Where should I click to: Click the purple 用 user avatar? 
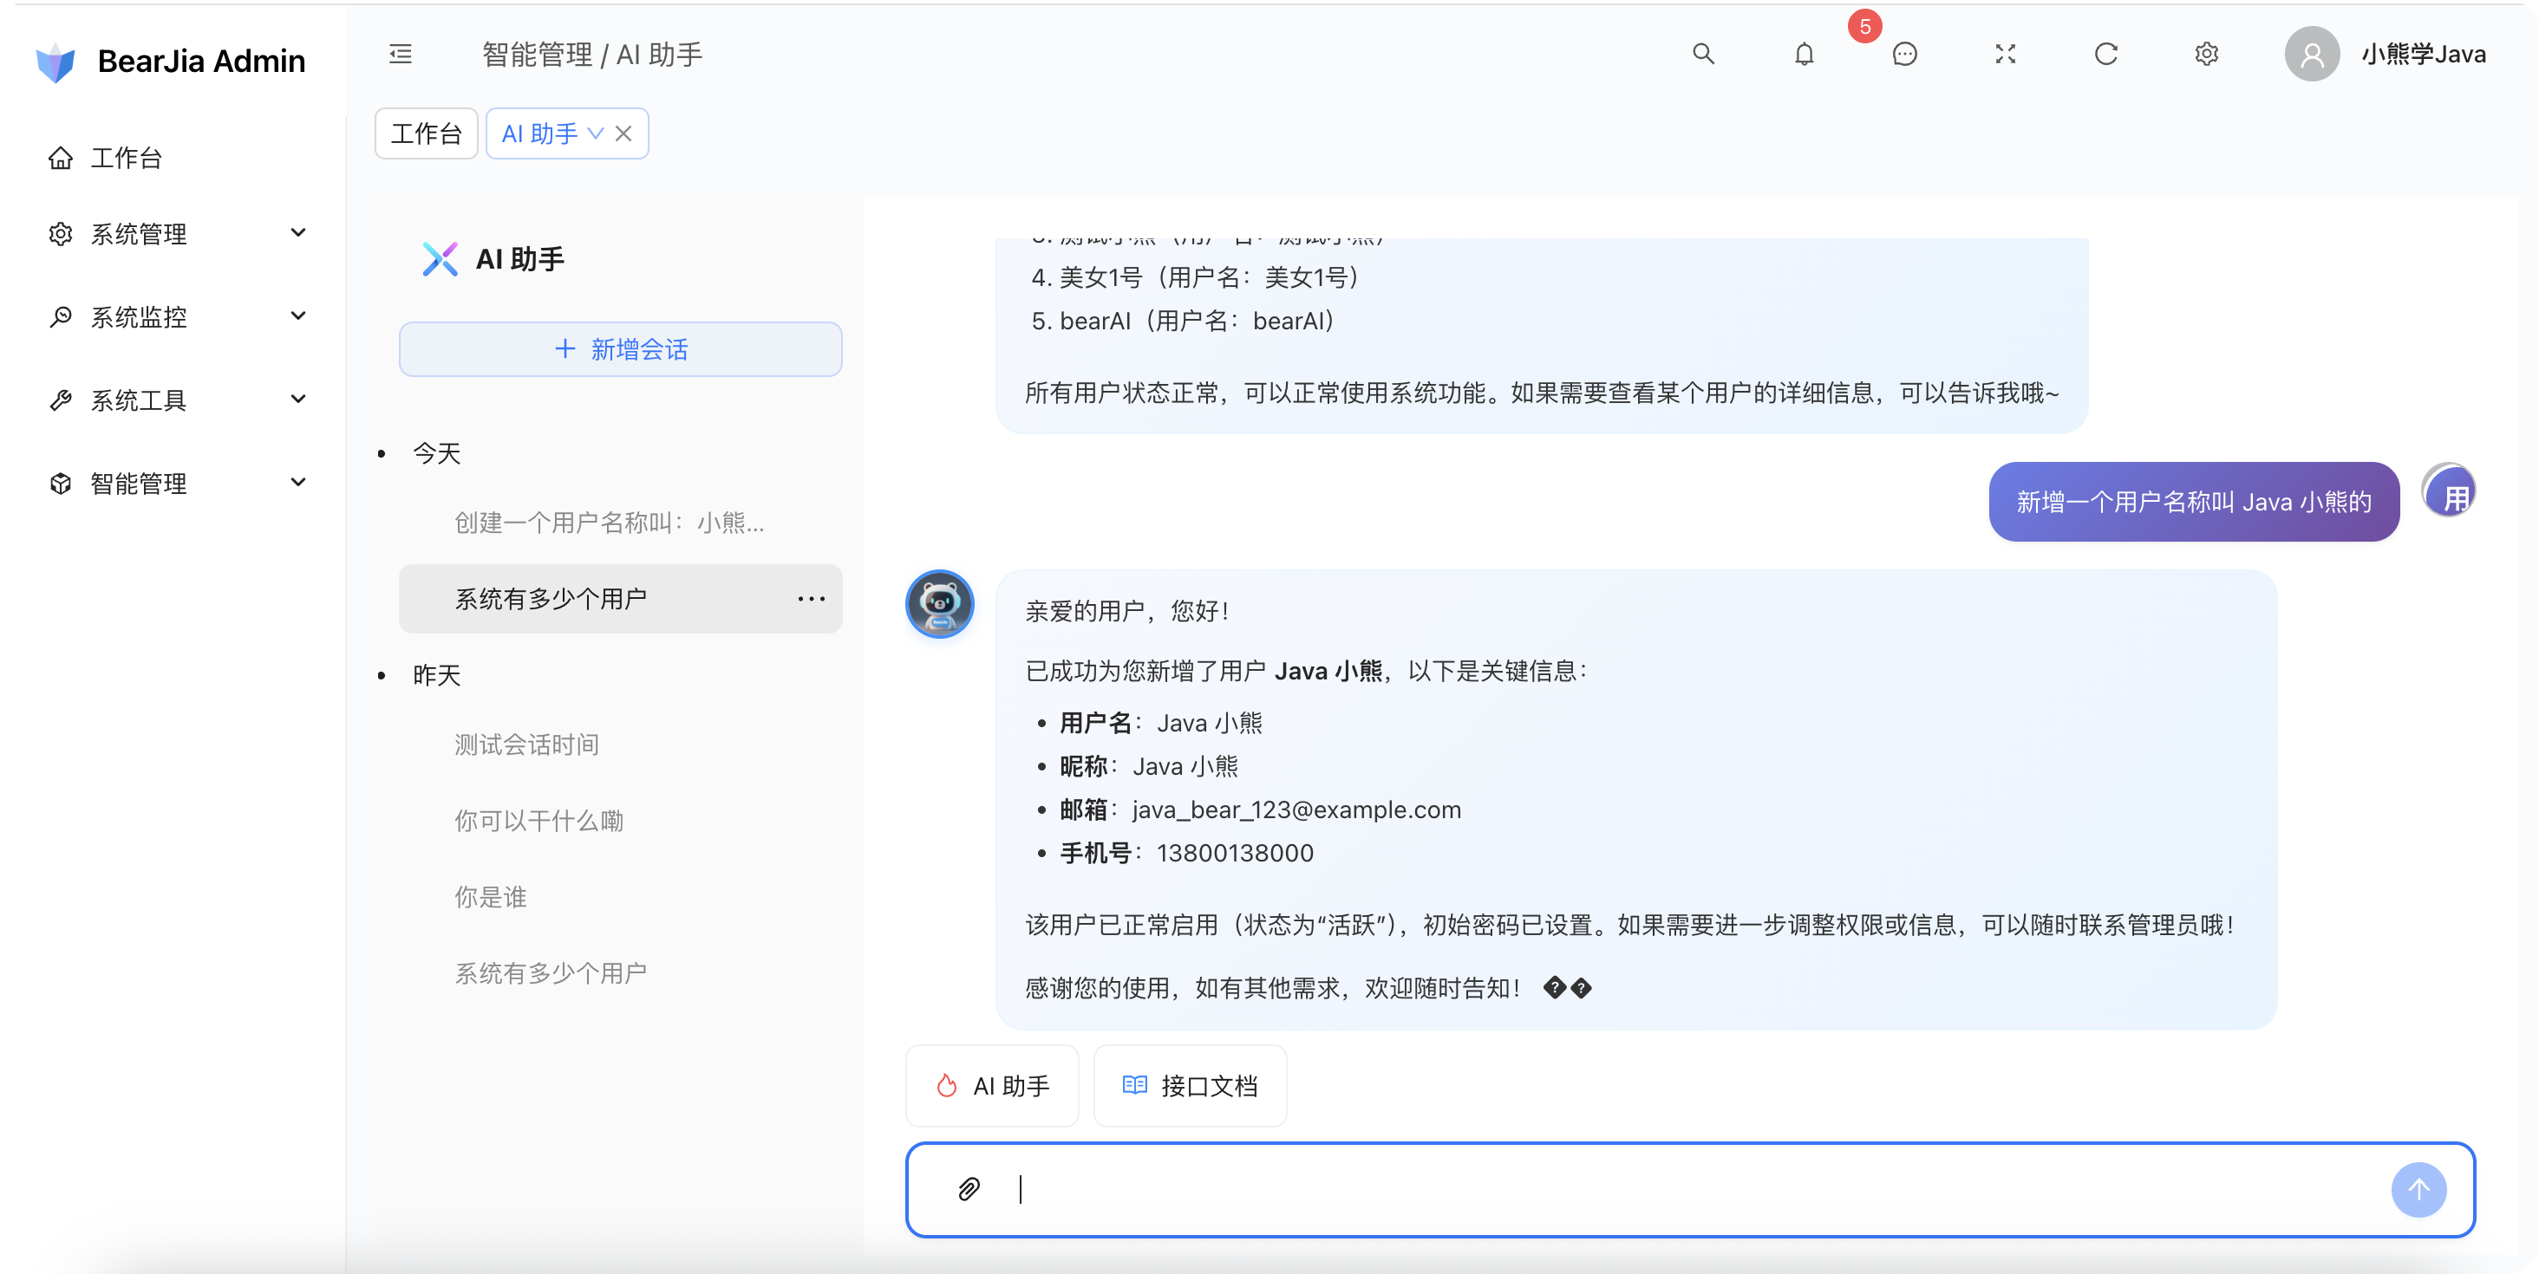point(2450,491)
